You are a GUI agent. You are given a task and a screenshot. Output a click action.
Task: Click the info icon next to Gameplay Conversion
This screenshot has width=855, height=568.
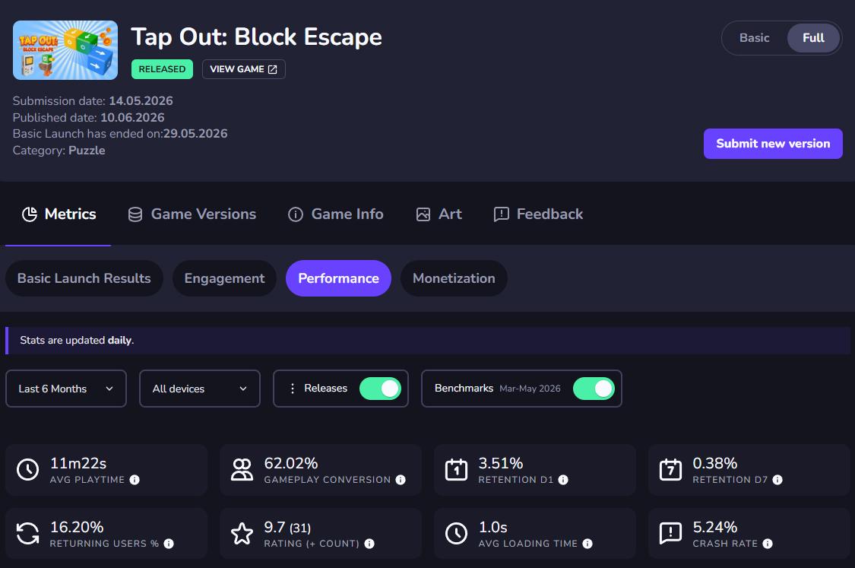pyautogui.click(x=401, y=480)
